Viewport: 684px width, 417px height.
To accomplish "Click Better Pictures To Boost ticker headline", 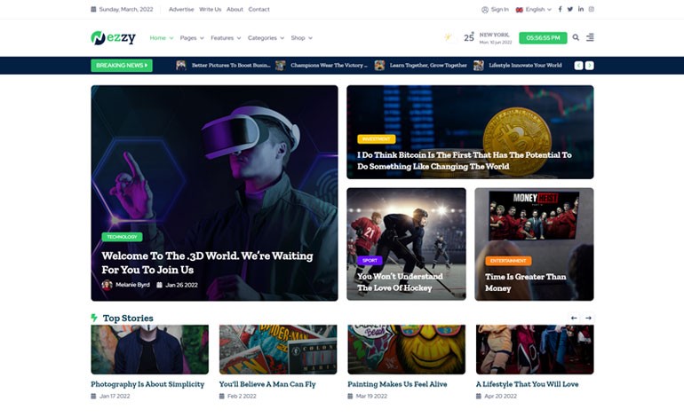I will tap(231, 66).
